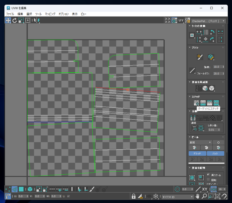Viewport: 232px width, 203px height.
Task: Open the 編集 menu
Action: pyautogui.click(x=20, y=14)
